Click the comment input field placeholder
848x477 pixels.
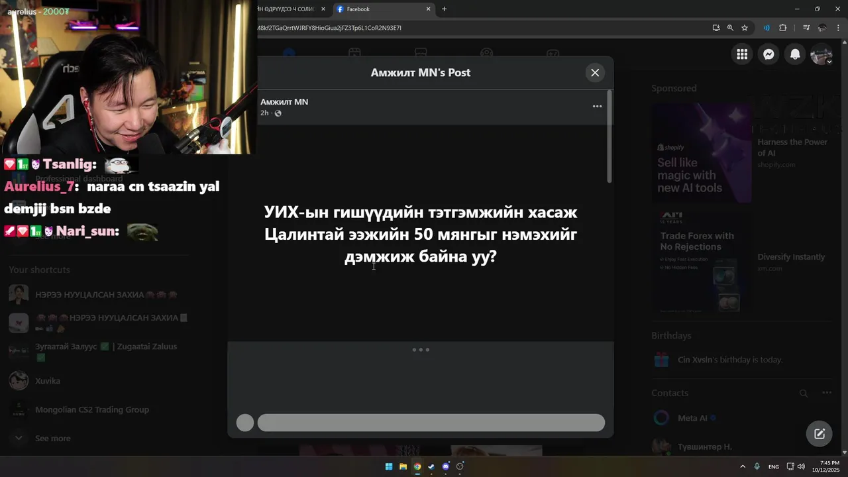pos(431,423)
